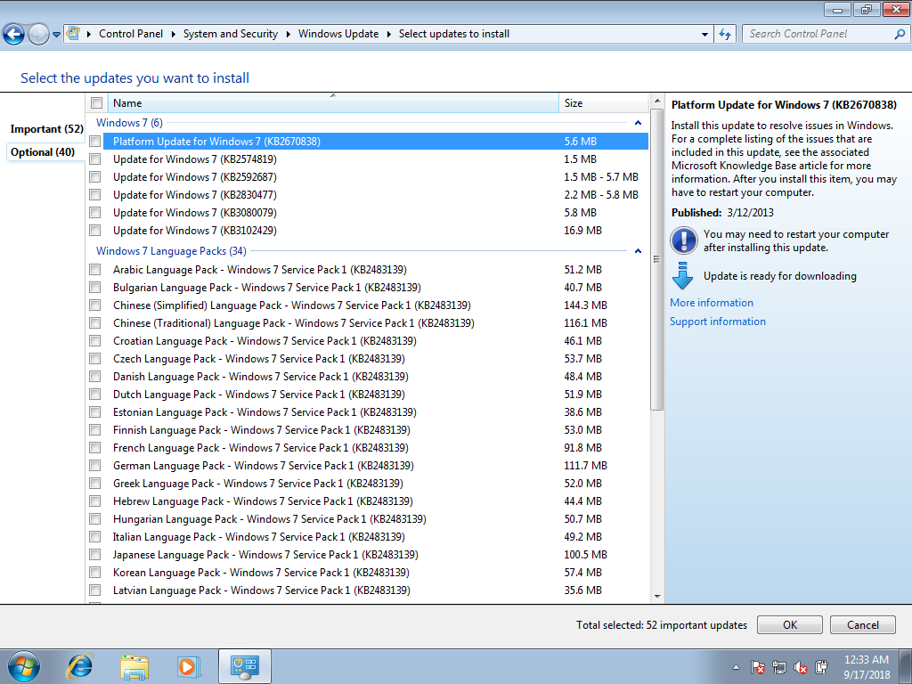Select System and Security breadcrumb

point(231,34)
